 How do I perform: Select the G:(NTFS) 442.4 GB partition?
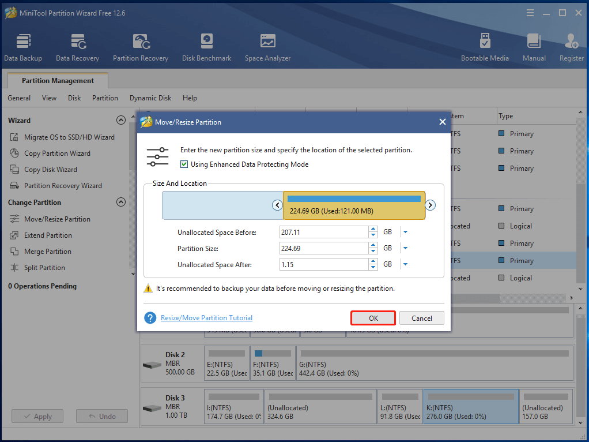coord(435,364)
